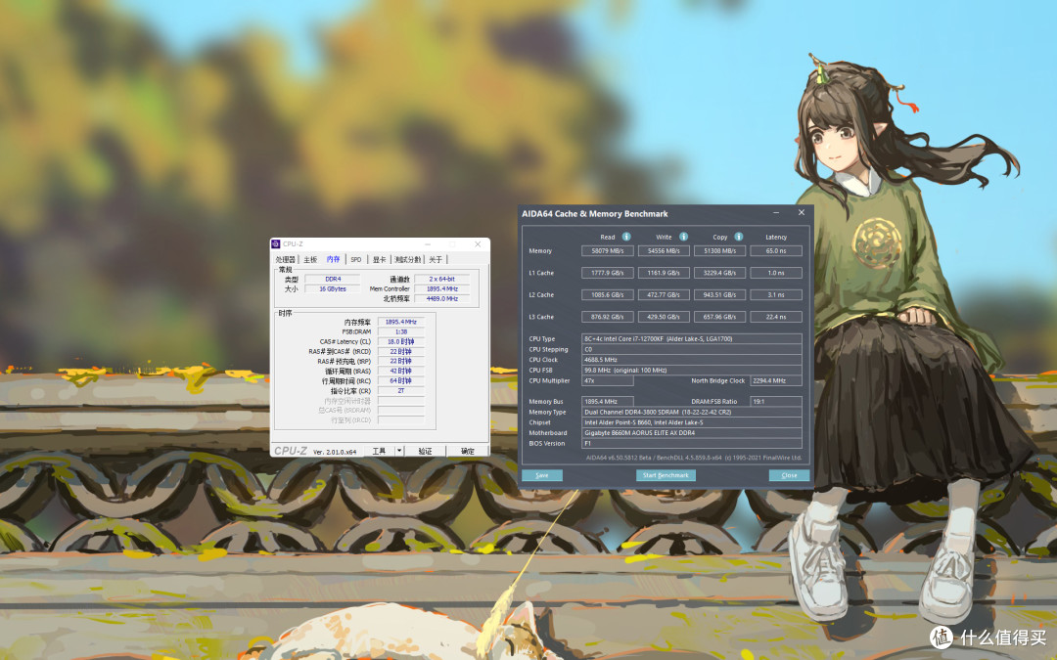Click the AIDA64 Memory Bus value 1895.4 MHz
This screenshot has height=660, width=1057.
(608, 402)
